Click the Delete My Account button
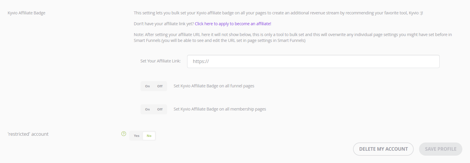Image resolution: width=470 pixels, height=163 pixels. [383, 149]
